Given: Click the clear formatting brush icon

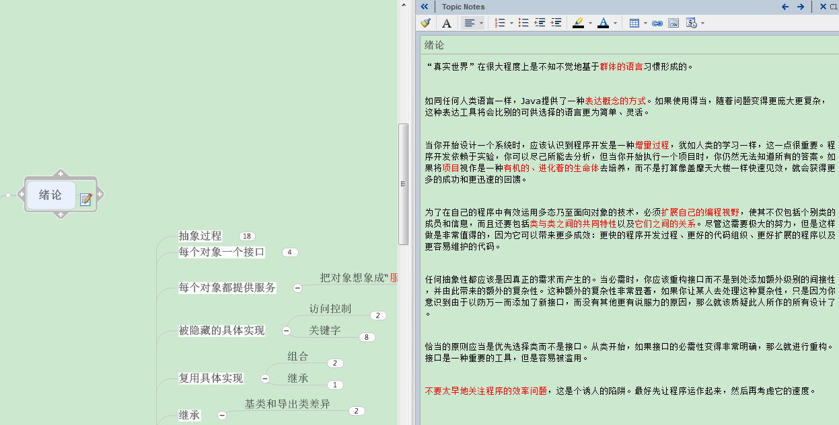Looking at the screenshot, I should [425, 23].
